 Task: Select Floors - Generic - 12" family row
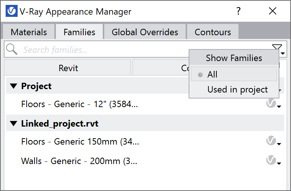145,104
